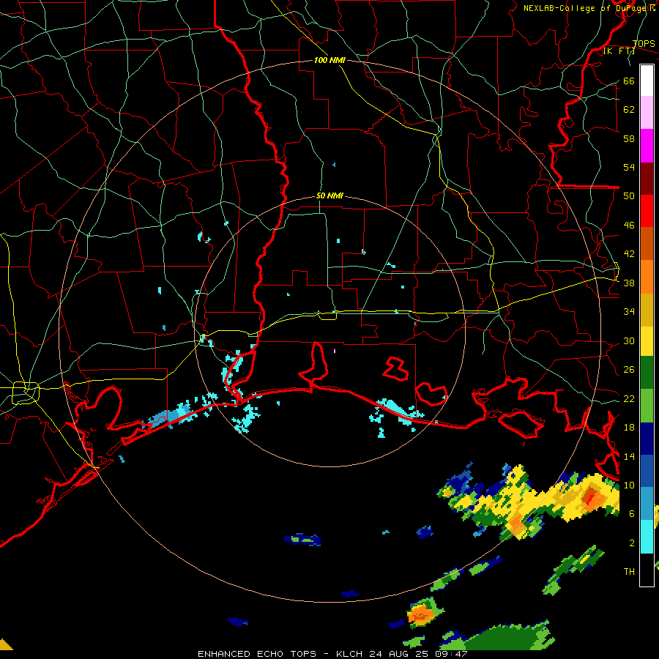The height and width of the screenshot is (659, 659).
Task: Click the 14 legend value
Action: pyautogui.click(x=629, y=456)
